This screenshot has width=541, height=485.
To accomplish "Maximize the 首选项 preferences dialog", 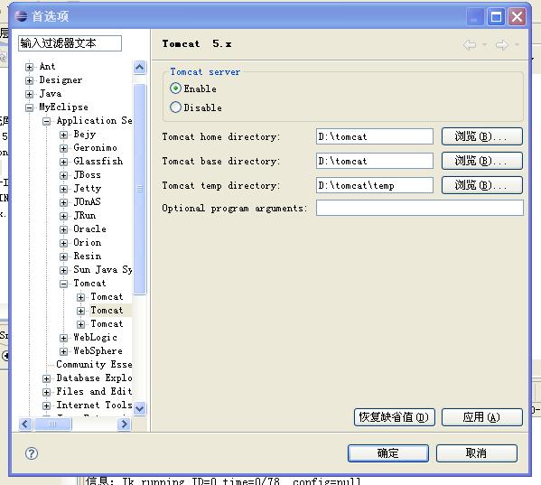I will point(496,16).
